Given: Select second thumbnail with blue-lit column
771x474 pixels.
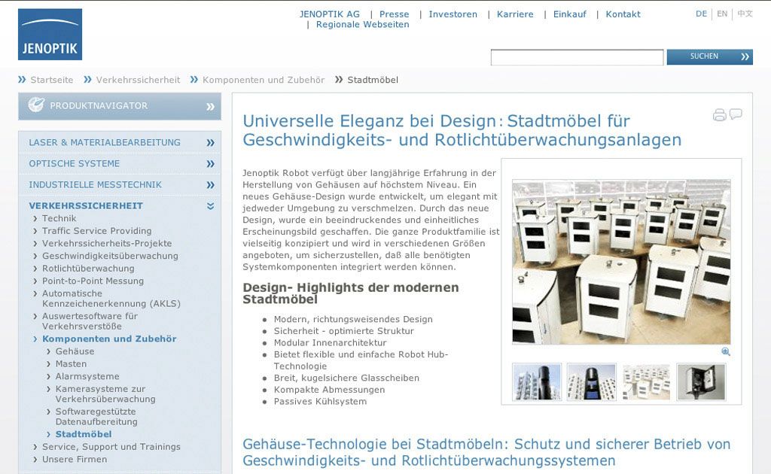Looking at the screenshot, I should (x=592, y=381).
